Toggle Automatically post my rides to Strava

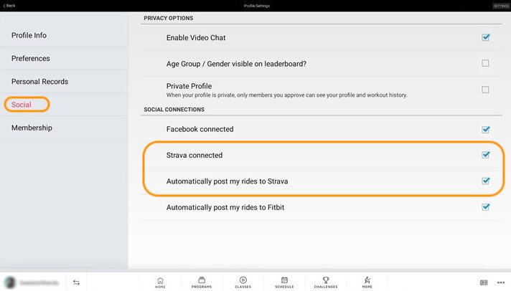point(486,181)
